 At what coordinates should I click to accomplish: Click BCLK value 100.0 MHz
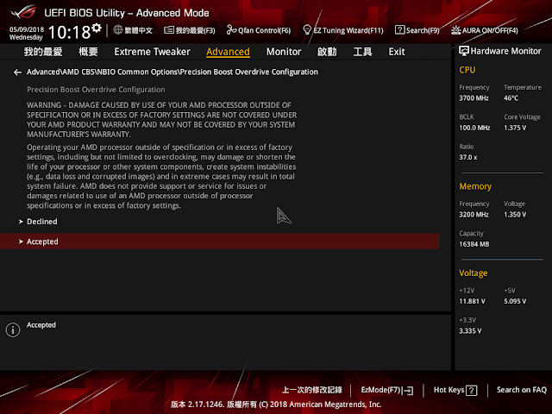pos(474,128)
